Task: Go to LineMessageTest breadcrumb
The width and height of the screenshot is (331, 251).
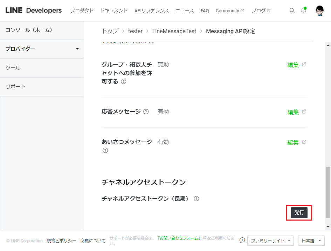Action: point(174,31)
